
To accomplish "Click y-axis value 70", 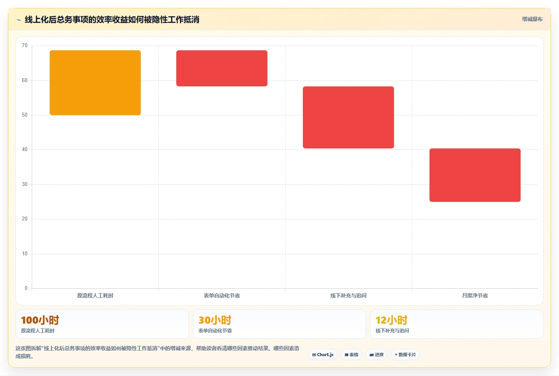I will coord(25,46).
